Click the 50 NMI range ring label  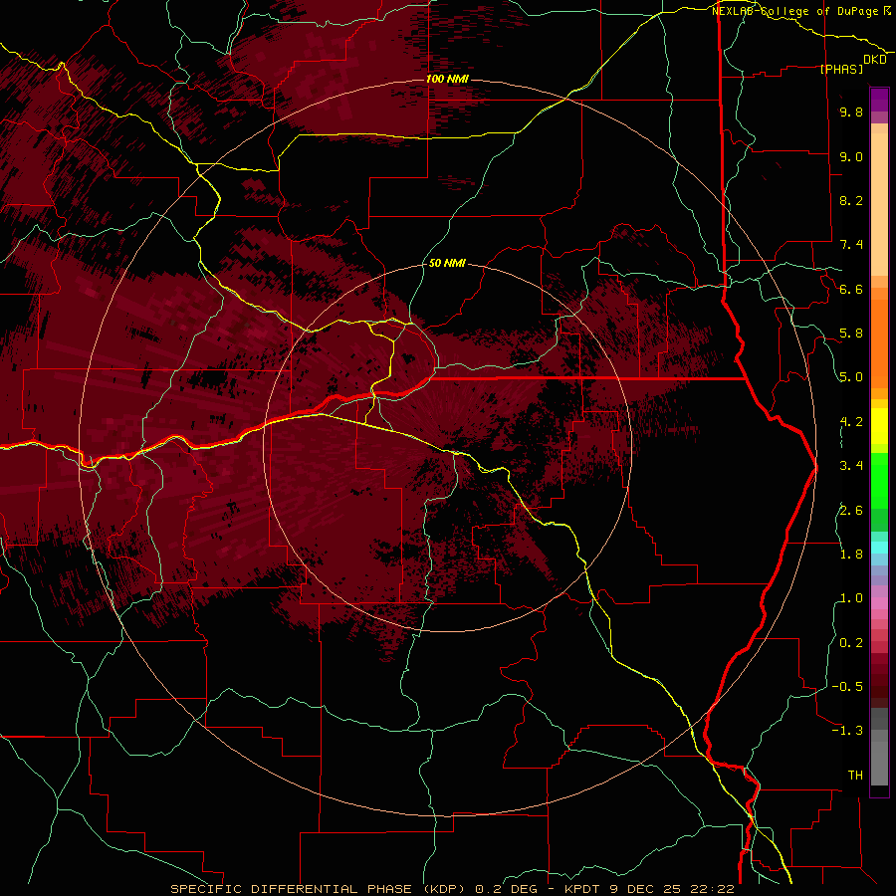pos(447,264)
